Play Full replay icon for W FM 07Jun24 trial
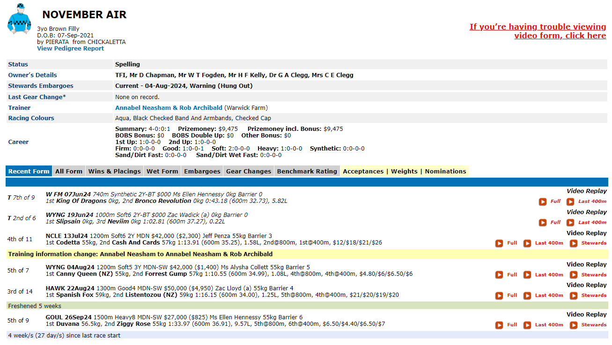 (x=542, y=201)
